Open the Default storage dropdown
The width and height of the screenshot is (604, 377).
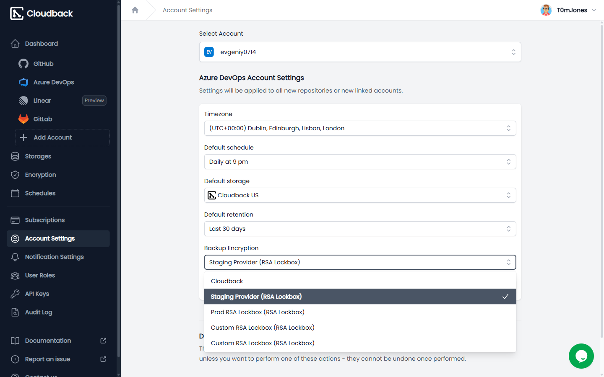(x=360, y=195)
